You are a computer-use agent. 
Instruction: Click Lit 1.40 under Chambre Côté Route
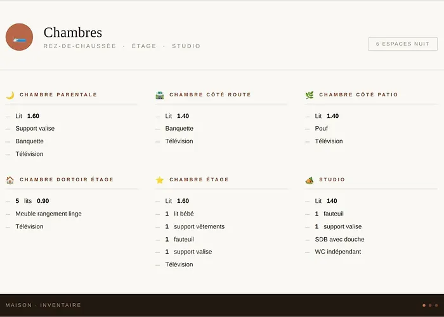177,116
